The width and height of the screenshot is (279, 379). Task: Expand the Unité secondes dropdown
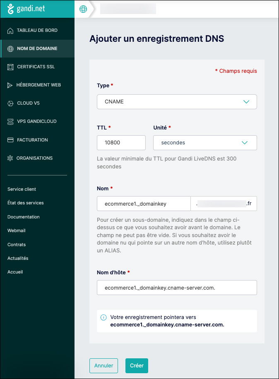[x=205, y=143]
